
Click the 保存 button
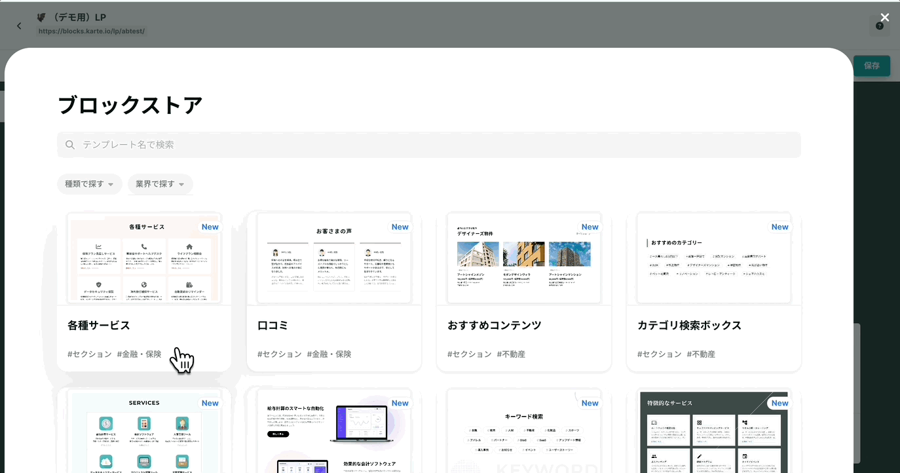pos(871,66)
